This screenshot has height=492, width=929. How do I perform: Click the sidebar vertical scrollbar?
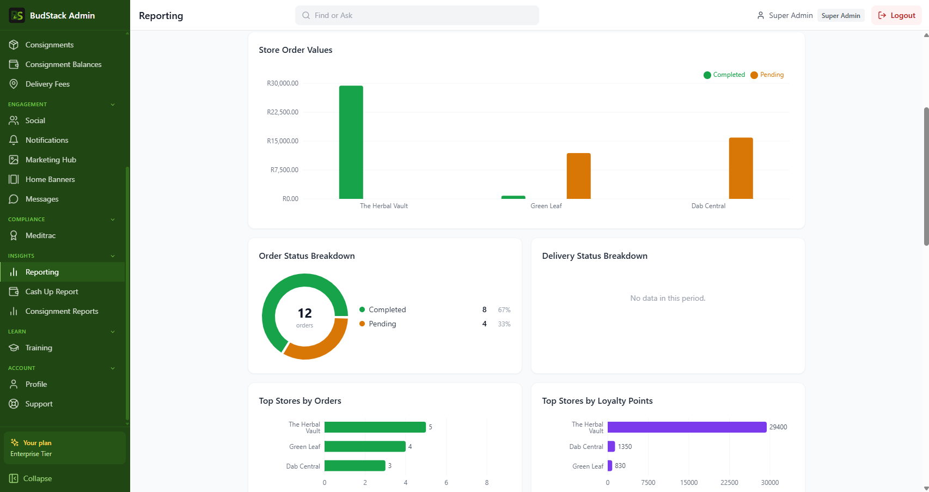click(x=127, y=293)
